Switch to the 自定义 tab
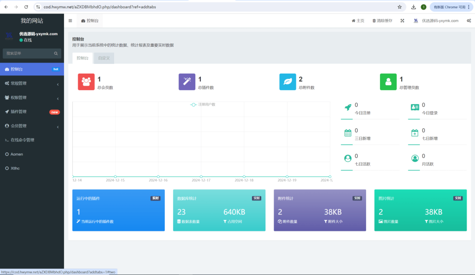This screenshot has height=275, width=475. coord(104,58)
